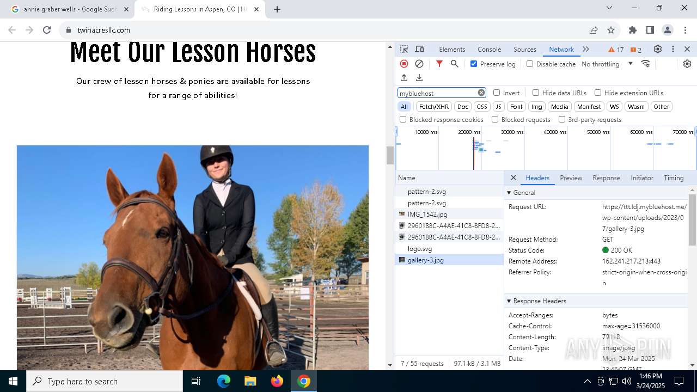Viewport: 697px width, 392px height.
Task: Show the 2 issues indicator
Action: [636, 50]
